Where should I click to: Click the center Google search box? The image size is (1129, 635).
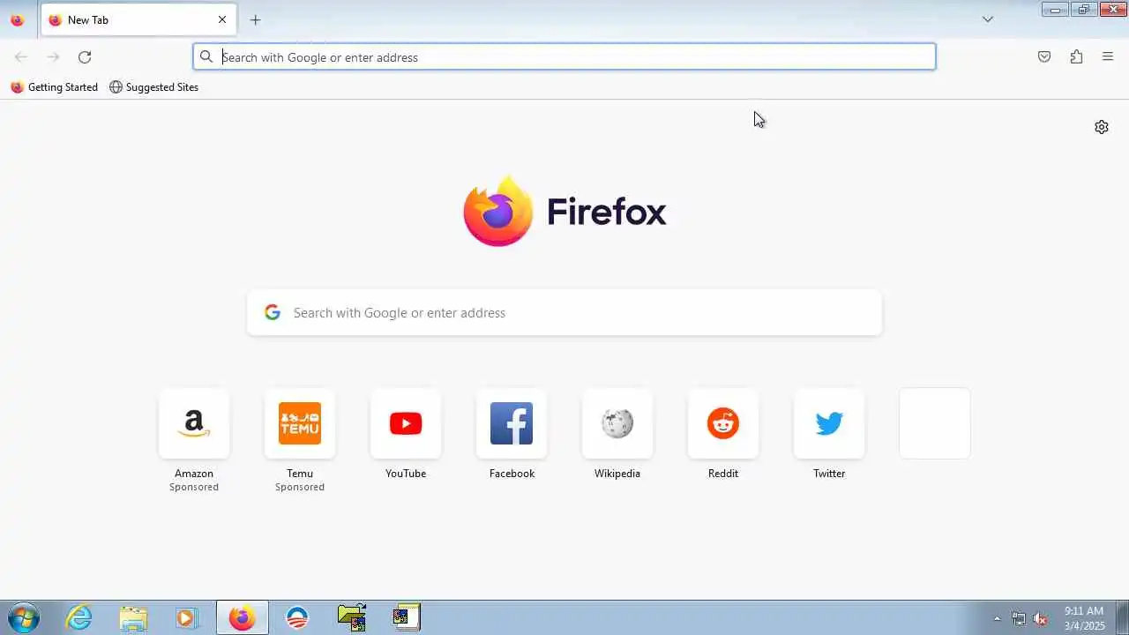click(x=564, y=313)
